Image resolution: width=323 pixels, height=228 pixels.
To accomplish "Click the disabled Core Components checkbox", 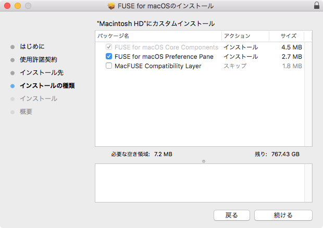I will point(109,47).
